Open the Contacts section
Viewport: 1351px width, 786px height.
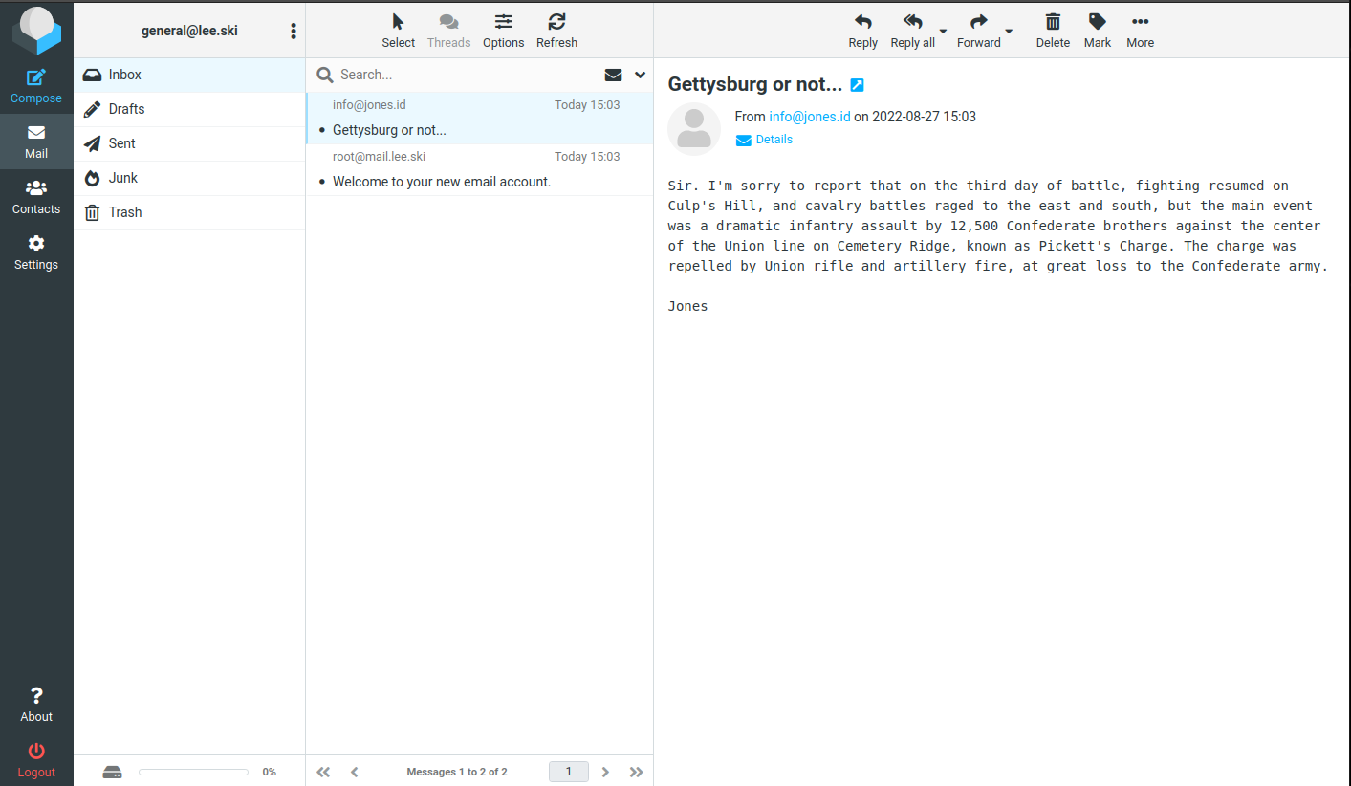(x=36, y=189)
